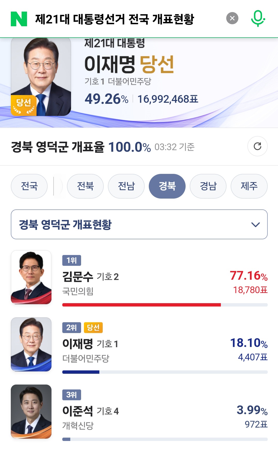
Task: Choose the 전남 region chip
Action: (x=126, y=186)
